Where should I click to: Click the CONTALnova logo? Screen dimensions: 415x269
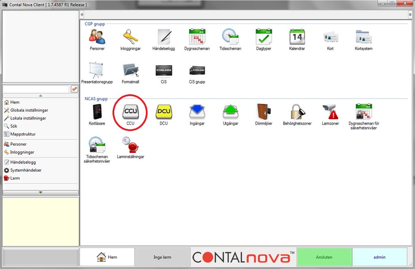click(244, 257)
